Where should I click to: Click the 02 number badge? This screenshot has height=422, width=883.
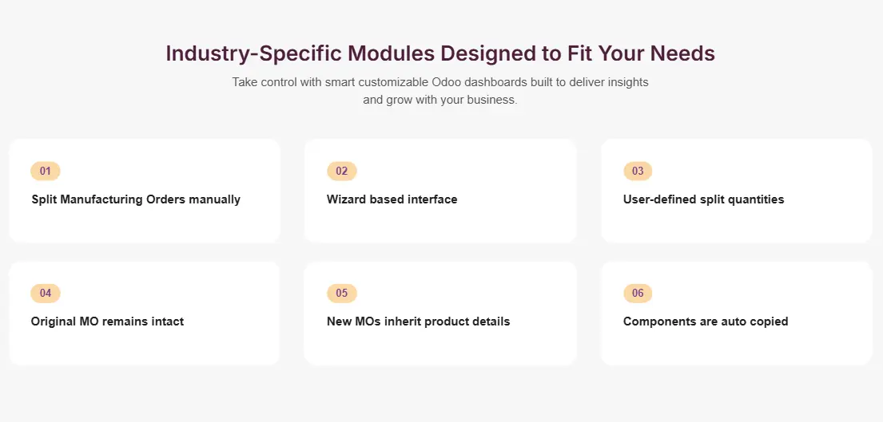coord(342,171)
